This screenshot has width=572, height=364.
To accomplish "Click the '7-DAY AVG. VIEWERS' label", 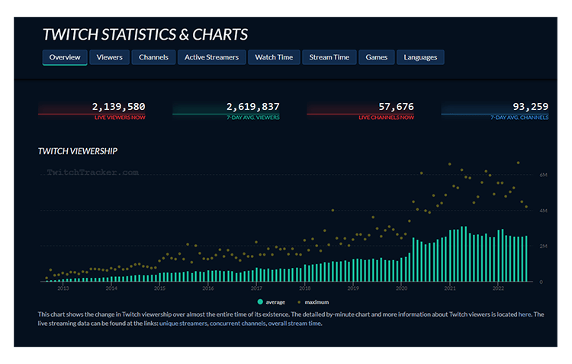I will click(253, 118).
